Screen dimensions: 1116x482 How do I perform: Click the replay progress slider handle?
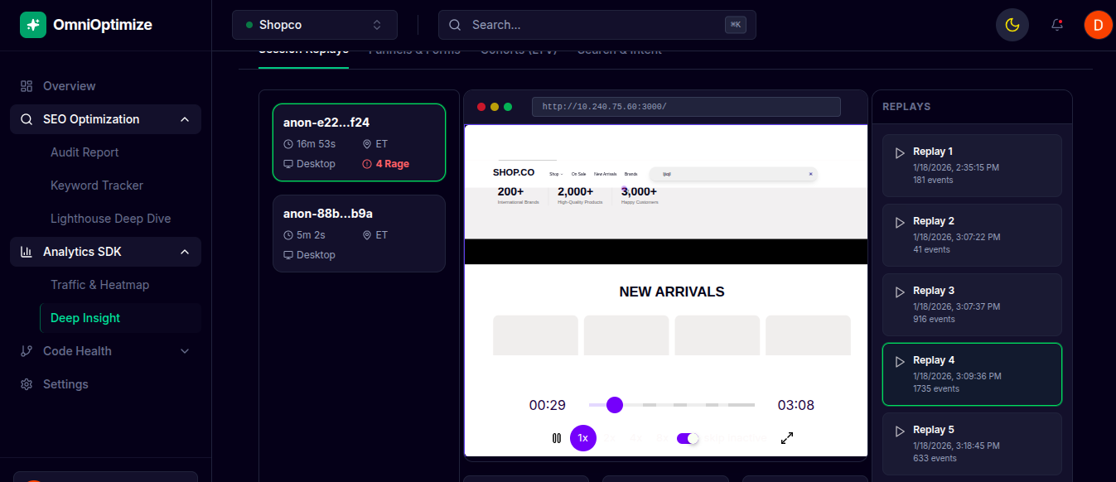point(615,405)
